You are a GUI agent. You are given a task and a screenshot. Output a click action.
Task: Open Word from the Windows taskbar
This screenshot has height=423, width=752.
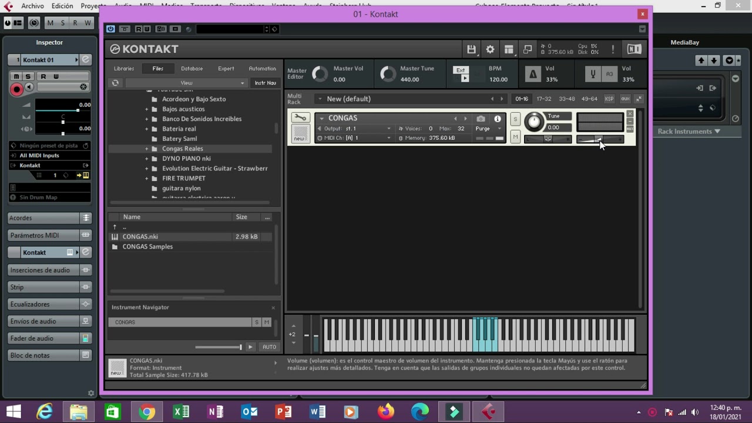tap(317, 412)
